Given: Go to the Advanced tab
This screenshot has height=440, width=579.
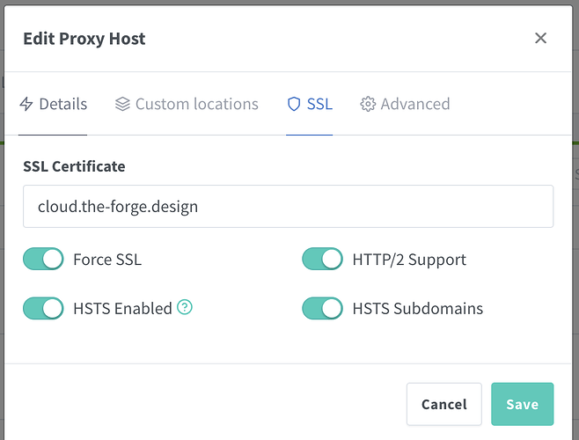Looking at the screenshot, I should (414, 104).
